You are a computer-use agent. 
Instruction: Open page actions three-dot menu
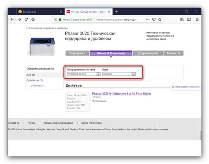(x=148, y=19)
